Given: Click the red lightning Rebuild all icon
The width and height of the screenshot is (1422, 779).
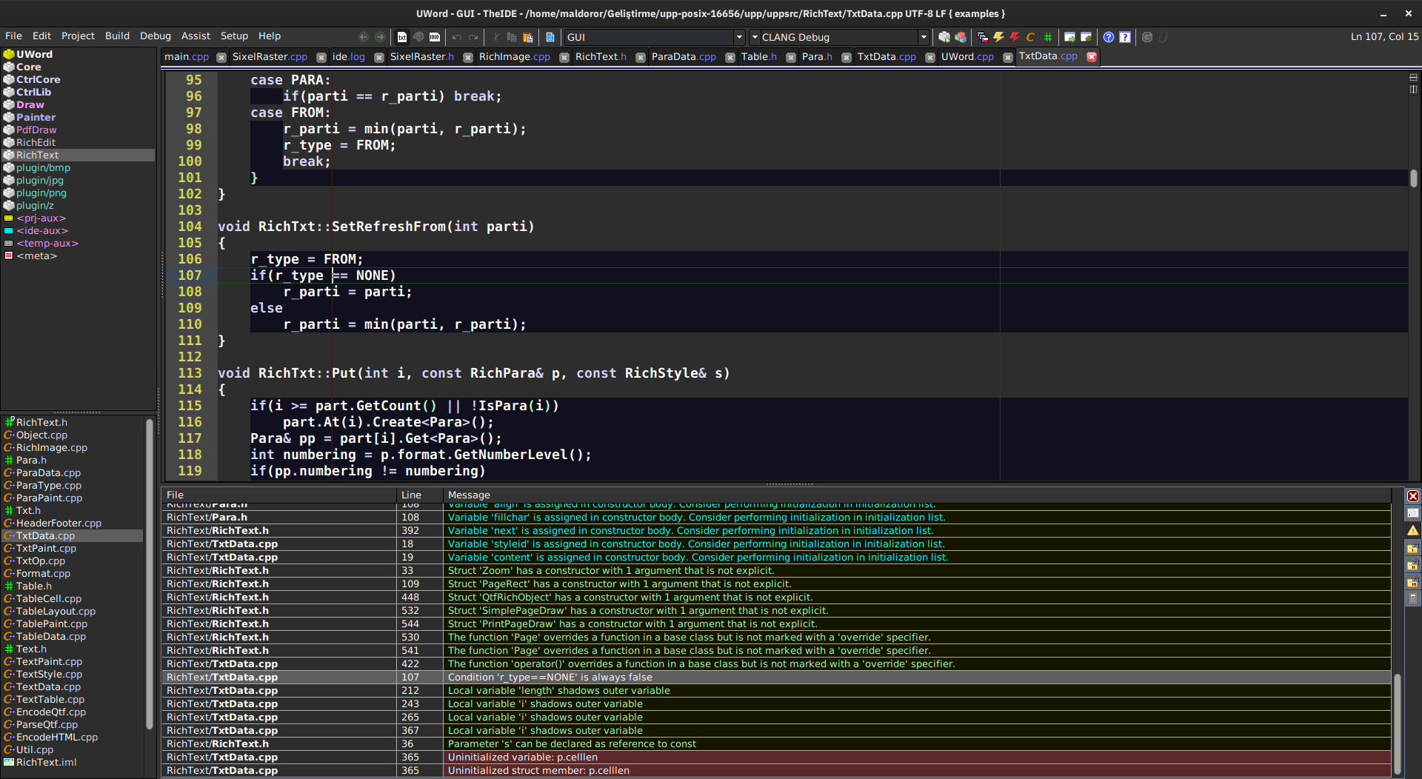Looking at the screenshot, I should [x=1014, y=37].
